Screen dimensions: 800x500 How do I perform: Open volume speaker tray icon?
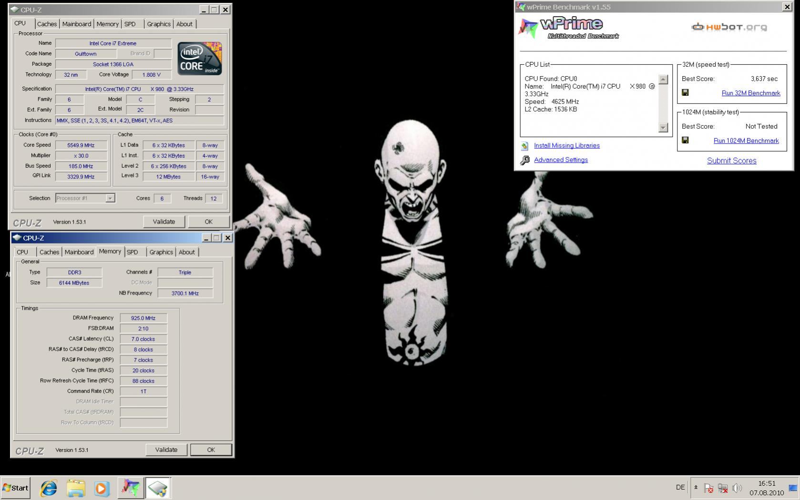click(737, 488)
